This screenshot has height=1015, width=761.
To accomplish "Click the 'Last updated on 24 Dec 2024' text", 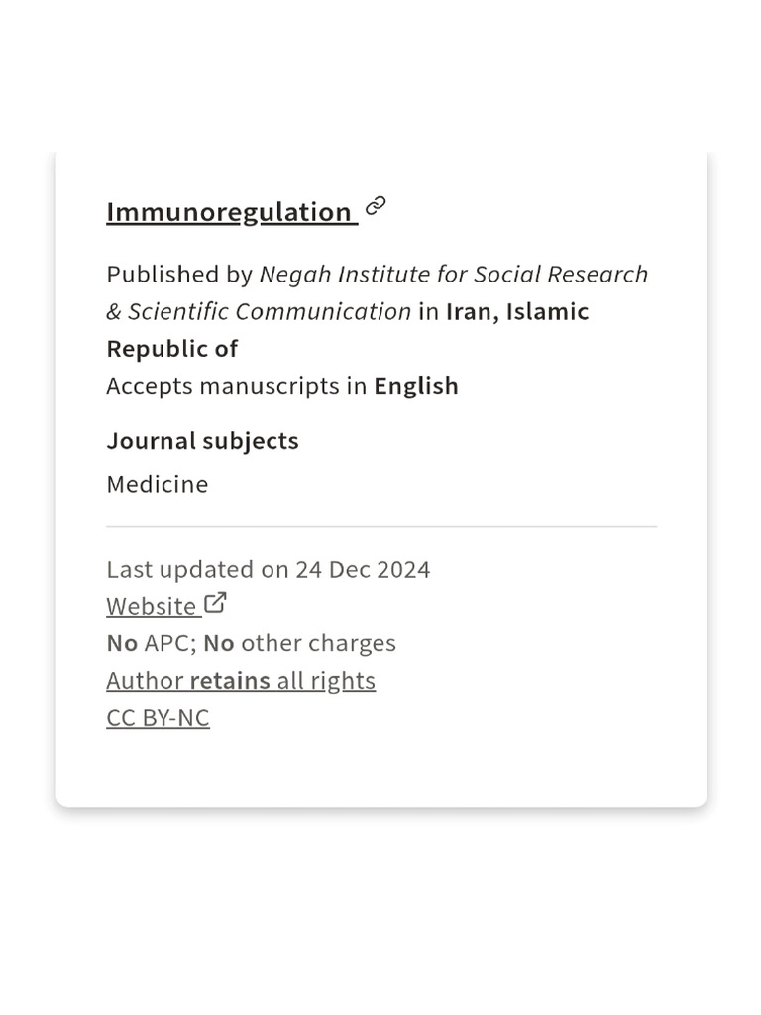I will click(x=269, y=570).
